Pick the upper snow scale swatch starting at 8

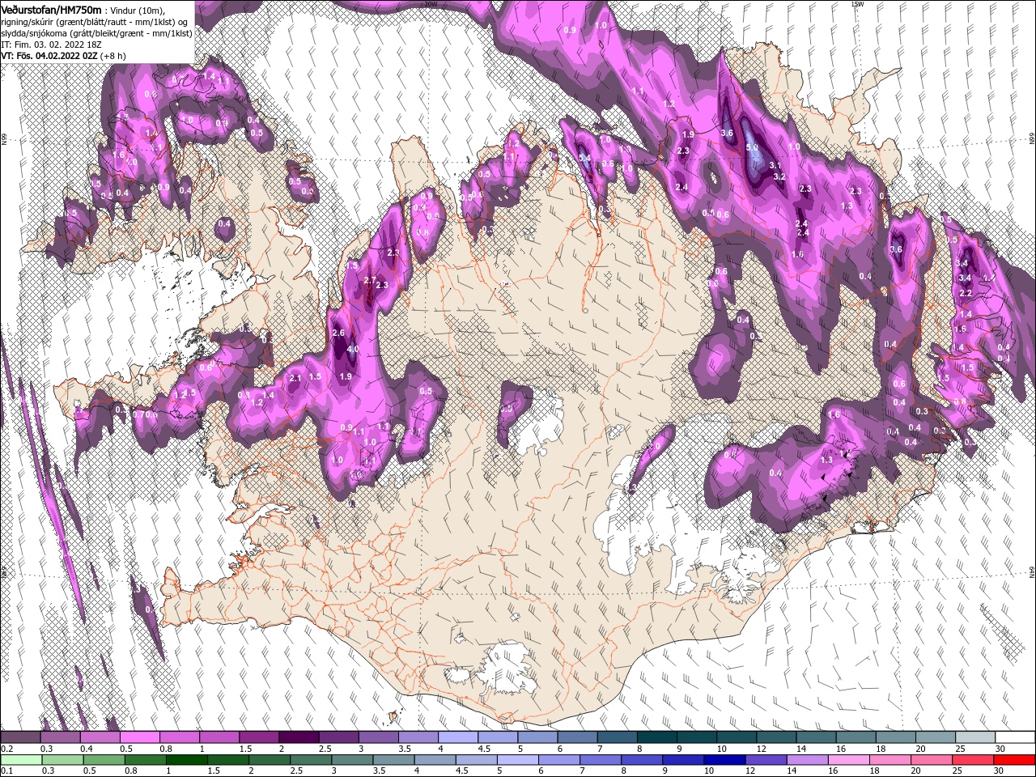click(656, 737)
